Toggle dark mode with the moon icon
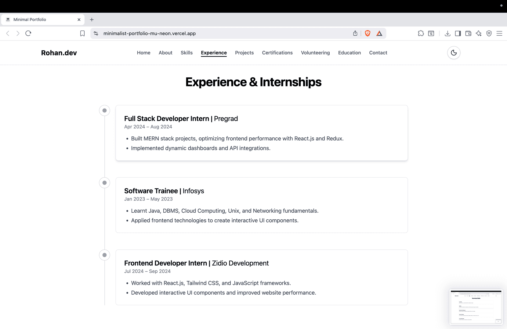This screenshot has width=507, height=329. point(454,53)
